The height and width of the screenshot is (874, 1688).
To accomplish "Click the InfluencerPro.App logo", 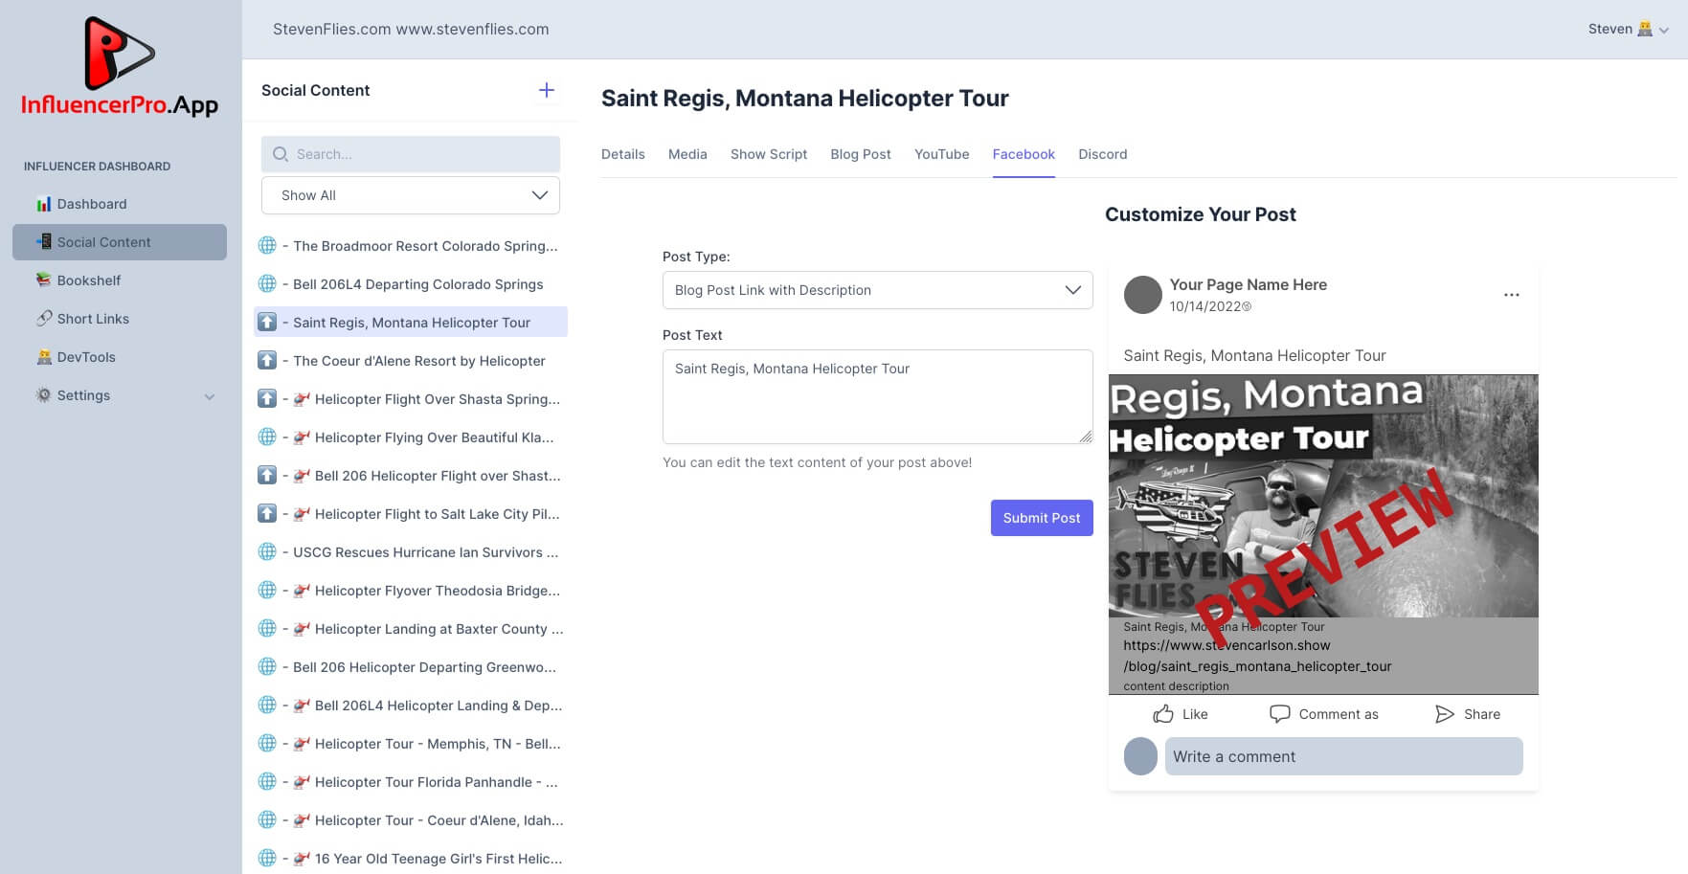I will (x=120, y=67).
